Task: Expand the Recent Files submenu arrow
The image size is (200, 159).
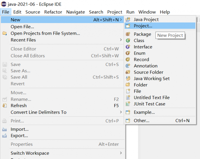Action: tap(121, 40)
